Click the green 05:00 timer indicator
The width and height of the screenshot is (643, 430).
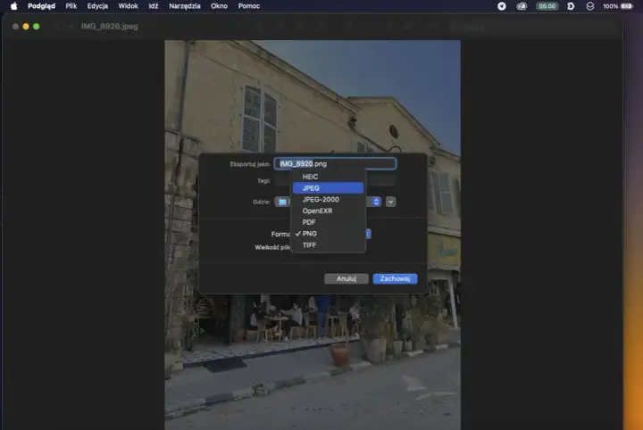click(547, 6)
